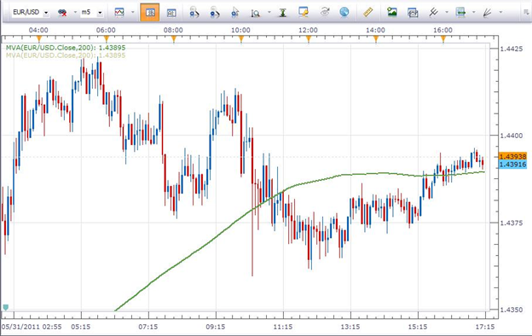This screenshot has height=336, width=532.
Task: Click the 1.4375 price axis label
Action: [512, 223]
